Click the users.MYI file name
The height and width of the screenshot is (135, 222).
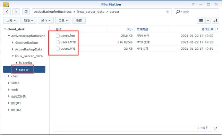(68, 49)
